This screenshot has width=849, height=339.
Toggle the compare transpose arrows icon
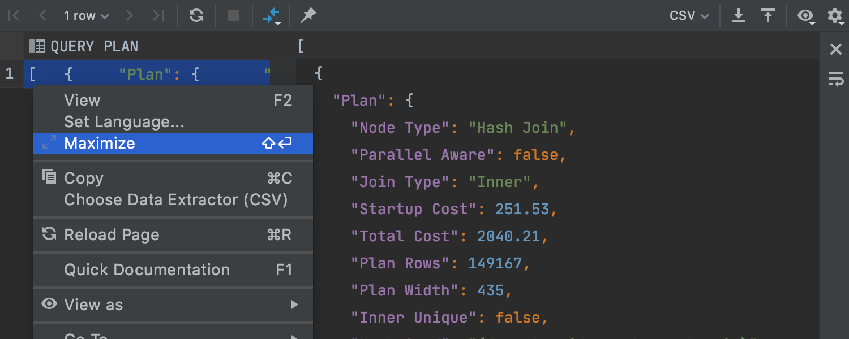click(272, 16)
